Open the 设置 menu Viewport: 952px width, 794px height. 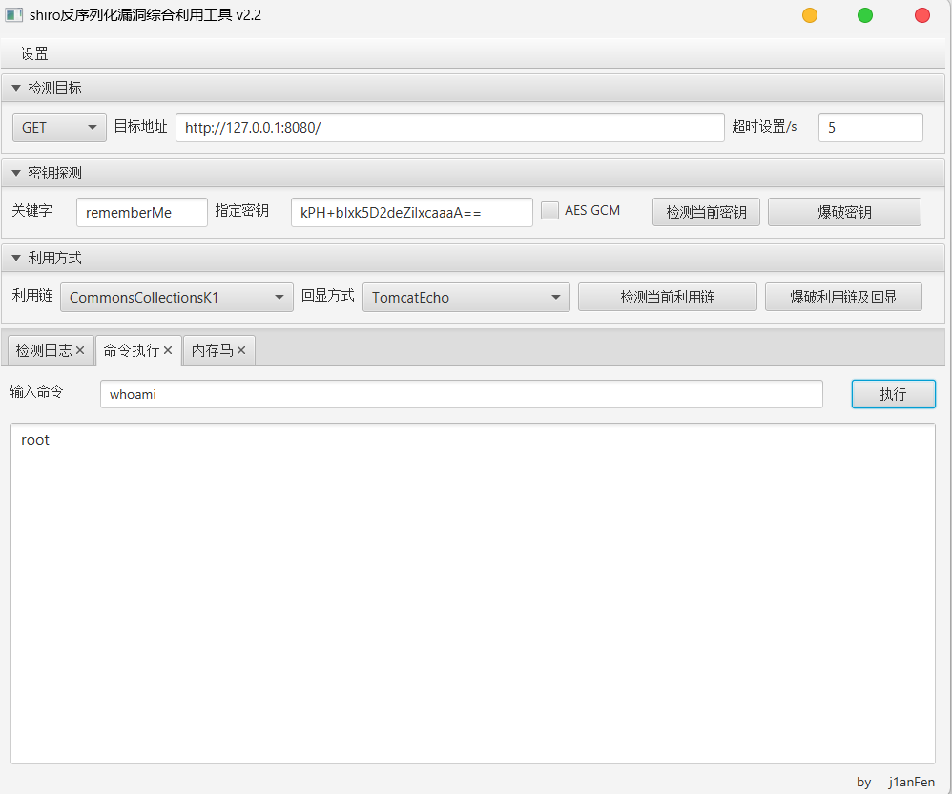(x=34, y=54)
